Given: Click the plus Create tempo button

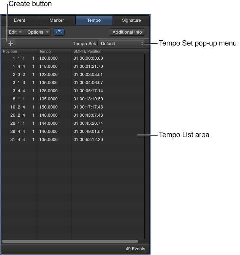Looking at the screenshot, I should tap(11, 44).
